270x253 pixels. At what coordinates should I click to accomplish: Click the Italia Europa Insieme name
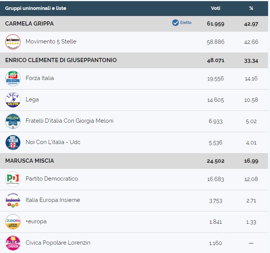(53, 200)
